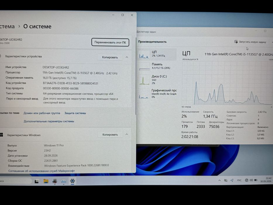Copy device characteristics with Копировать
The width and height of the screenshot is (273, 205).
pyautogui.click(x=110, y=57)
